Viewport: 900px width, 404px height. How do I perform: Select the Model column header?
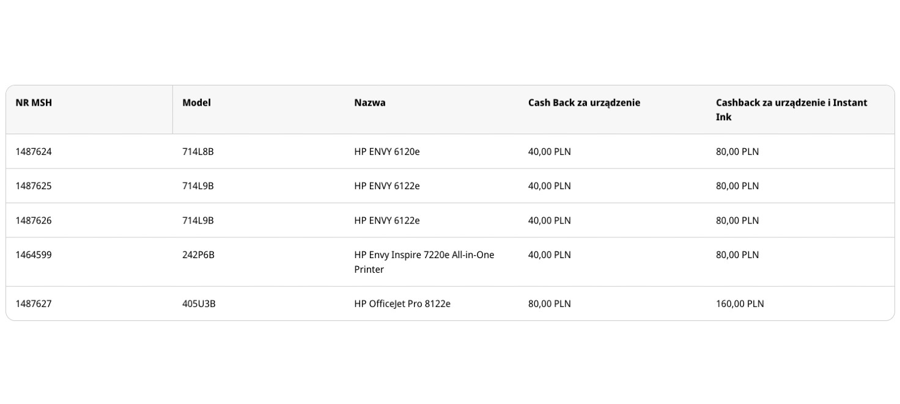(x=196, y=103)
